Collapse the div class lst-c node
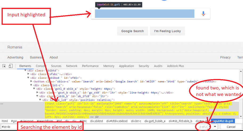 click(31, 85)
